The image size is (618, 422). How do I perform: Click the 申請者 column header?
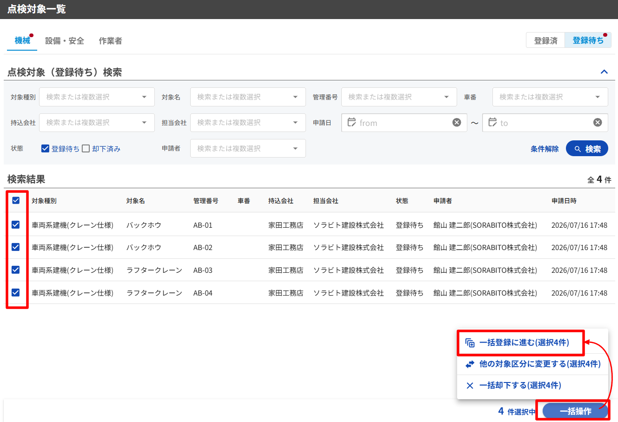[443, 201]
